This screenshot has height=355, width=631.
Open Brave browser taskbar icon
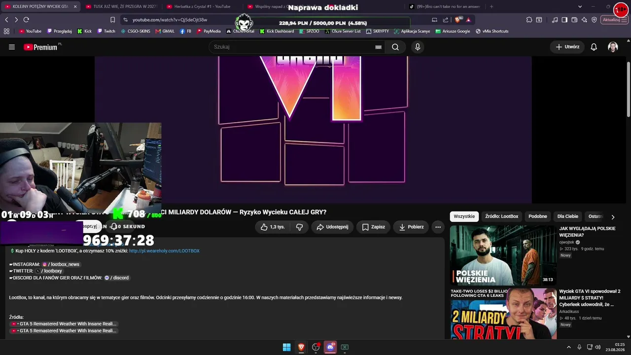pos(301,347)
